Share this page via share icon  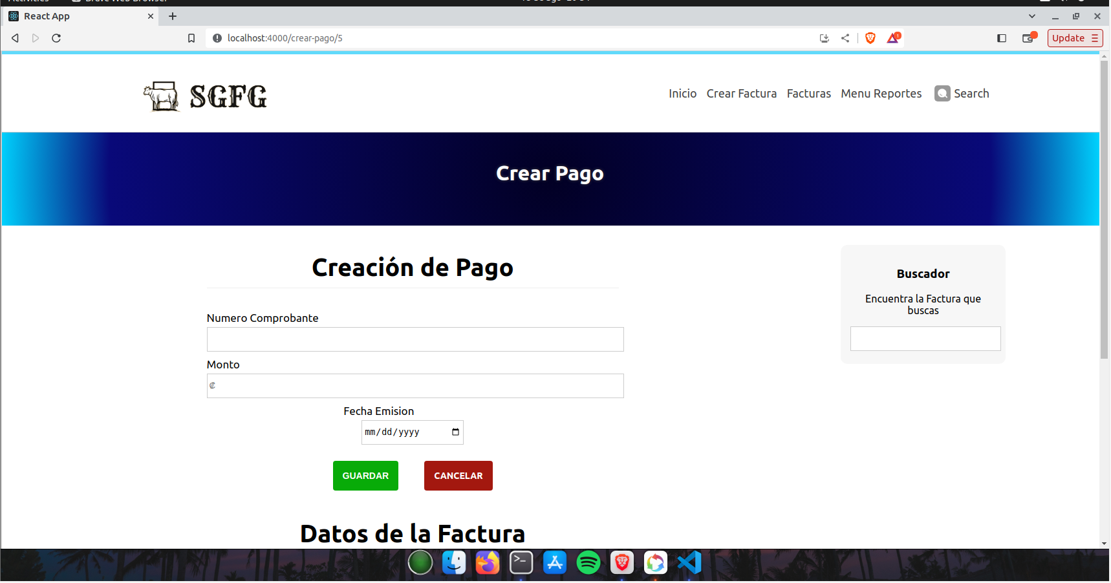pyautogui.click(x=845, y=38)
